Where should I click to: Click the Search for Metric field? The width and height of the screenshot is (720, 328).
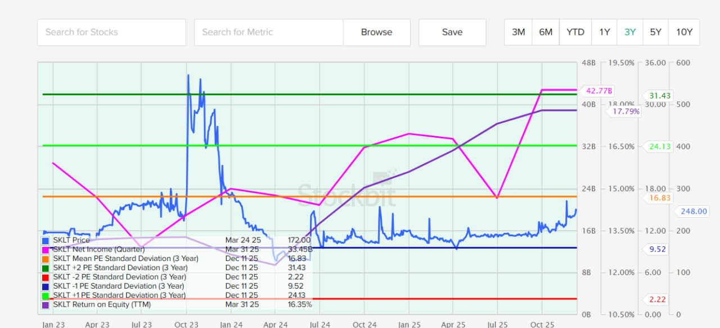[x=269, y=32]
